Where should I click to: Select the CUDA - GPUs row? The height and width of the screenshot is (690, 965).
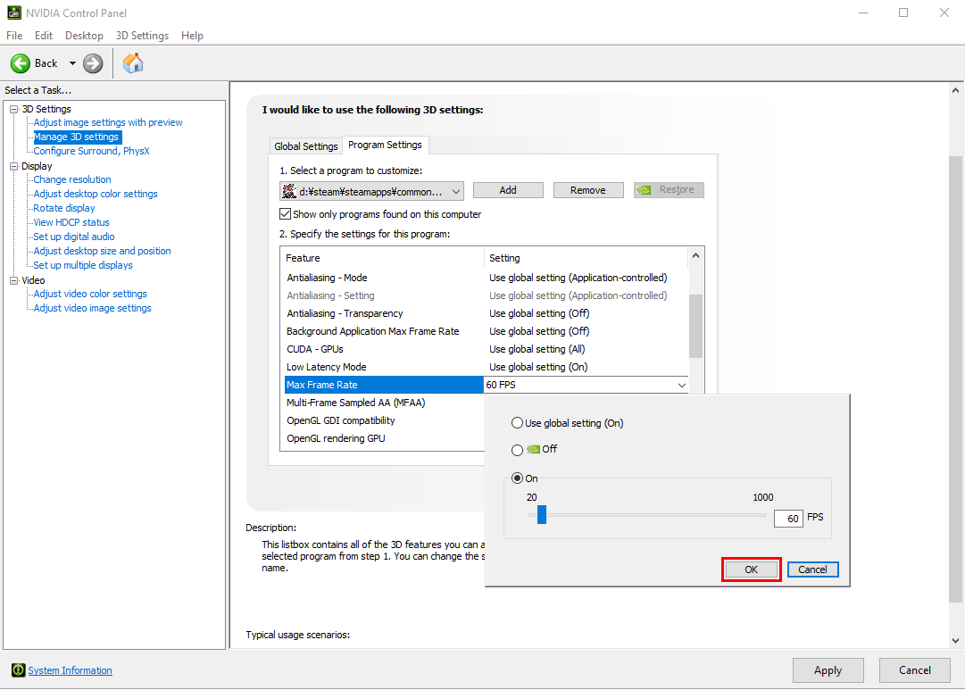tap(485, 349)
